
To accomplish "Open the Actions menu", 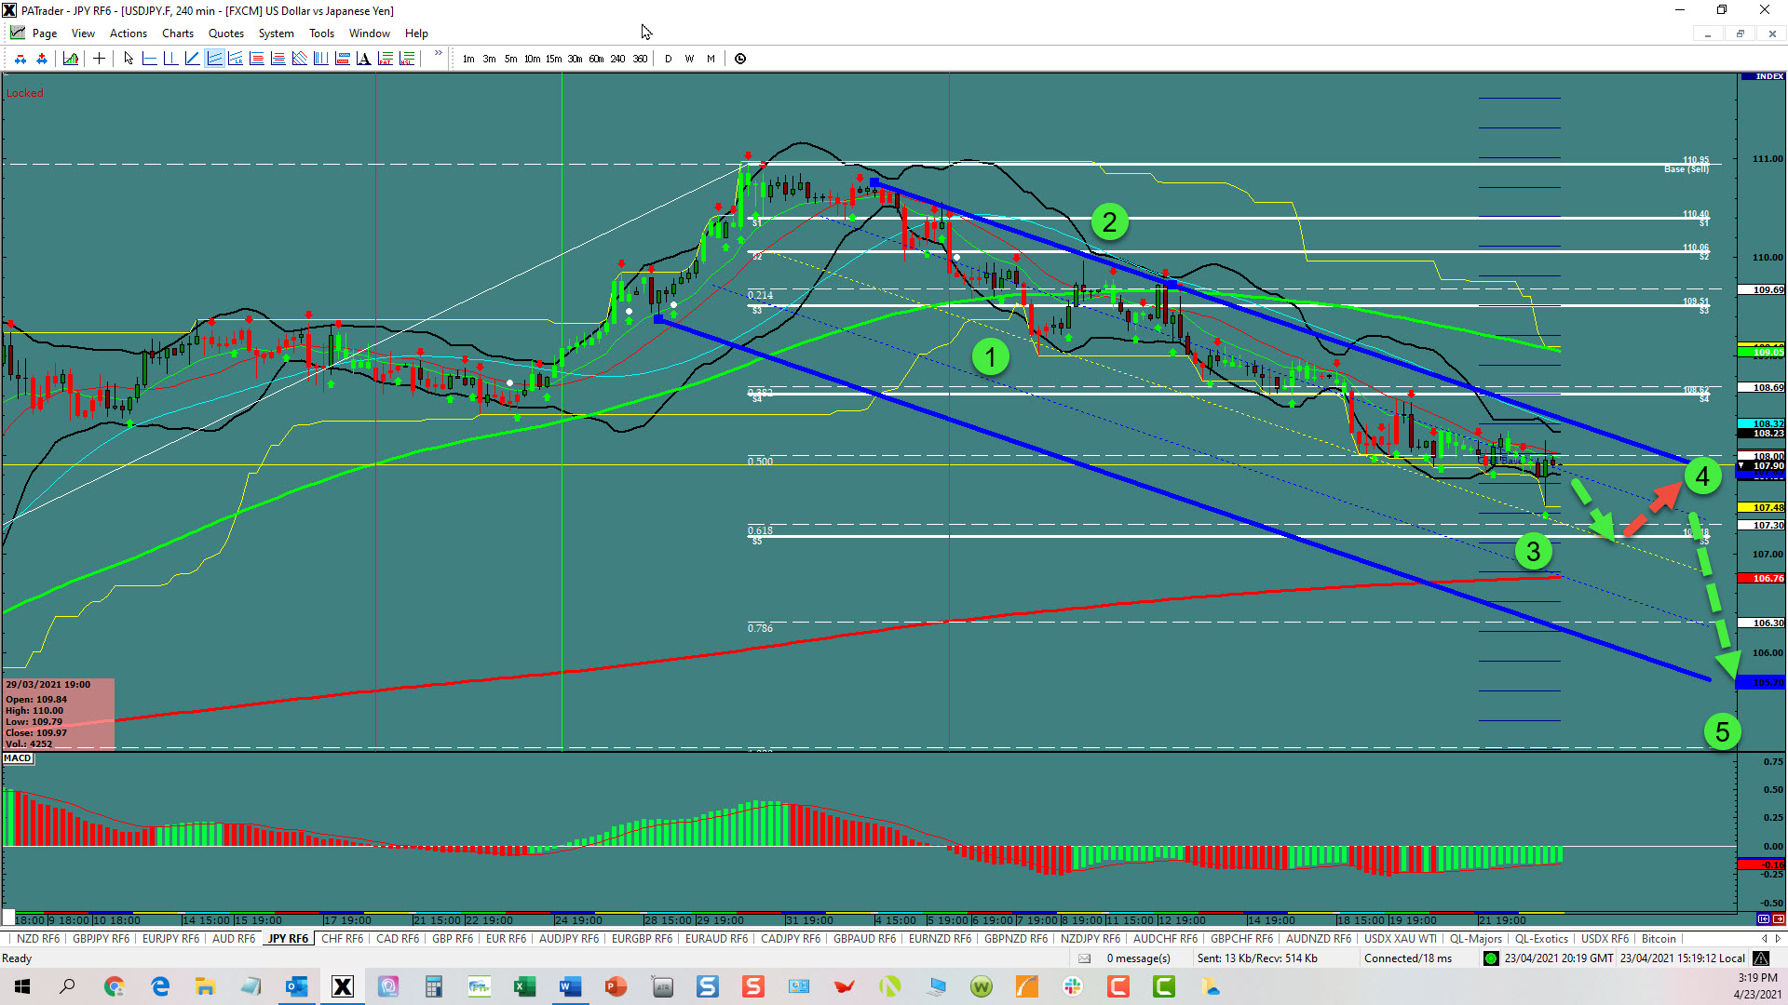I will click(x=128, y=33).
